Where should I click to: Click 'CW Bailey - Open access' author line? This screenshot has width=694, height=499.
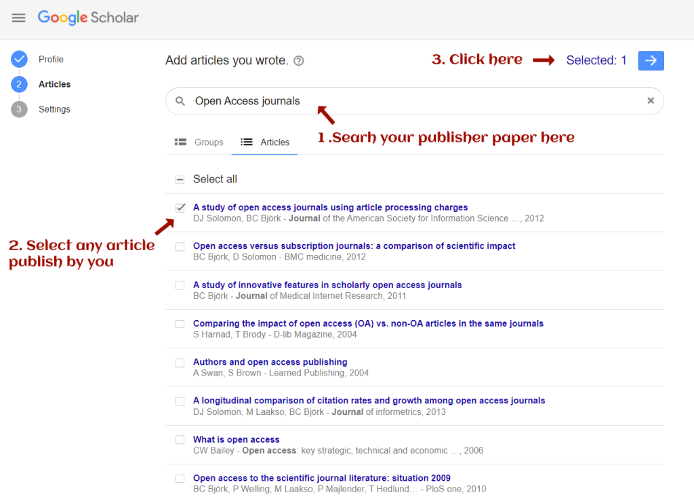point(338,450)
